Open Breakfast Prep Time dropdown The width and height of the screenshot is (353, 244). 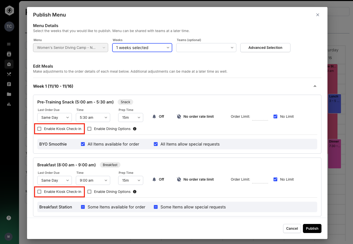click(131, 180)
